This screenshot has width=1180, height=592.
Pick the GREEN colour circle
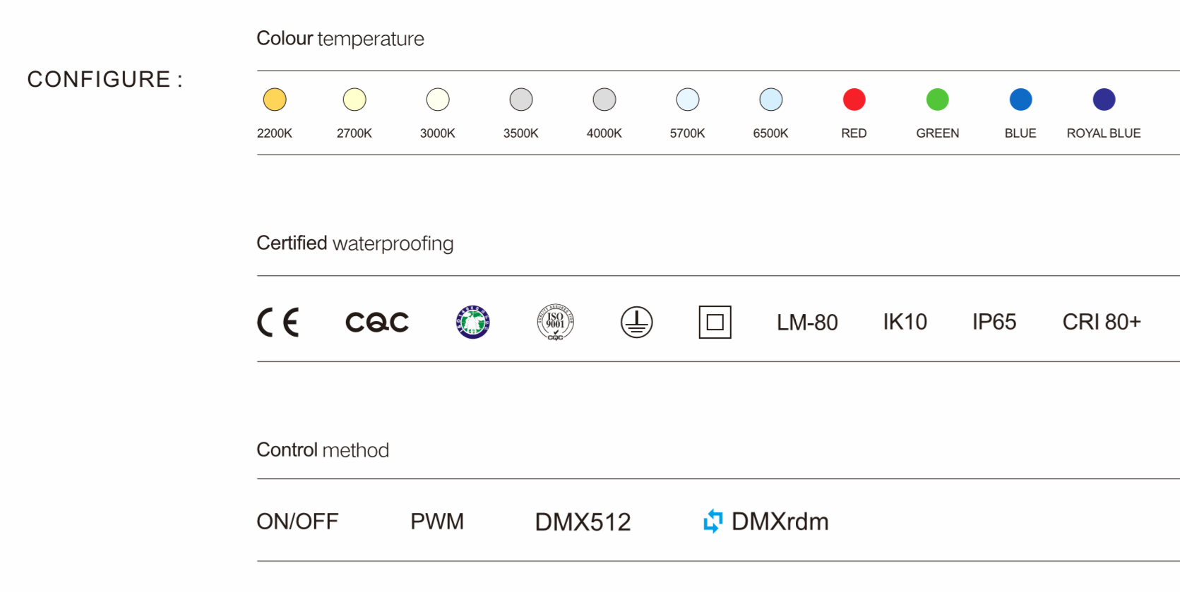[938, 99]
